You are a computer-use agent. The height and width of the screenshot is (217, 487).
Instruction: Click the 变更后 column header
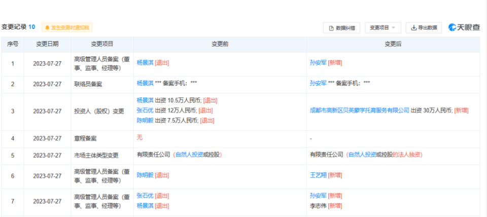click(393, 44)
